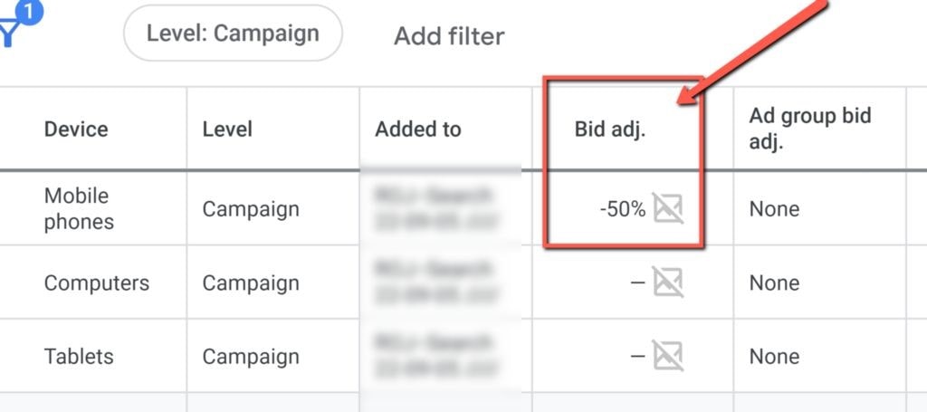Edit the -50% bid adjustment value

point(623,209)
